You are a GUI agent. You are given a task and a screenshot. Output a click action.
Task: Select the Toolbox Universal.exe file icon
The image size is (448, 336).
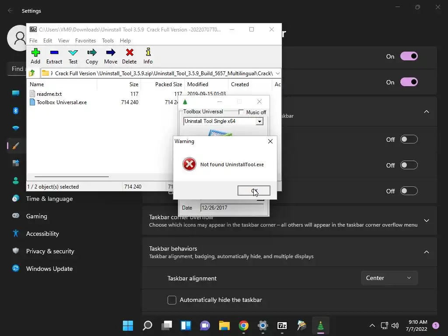click(32, 102)
